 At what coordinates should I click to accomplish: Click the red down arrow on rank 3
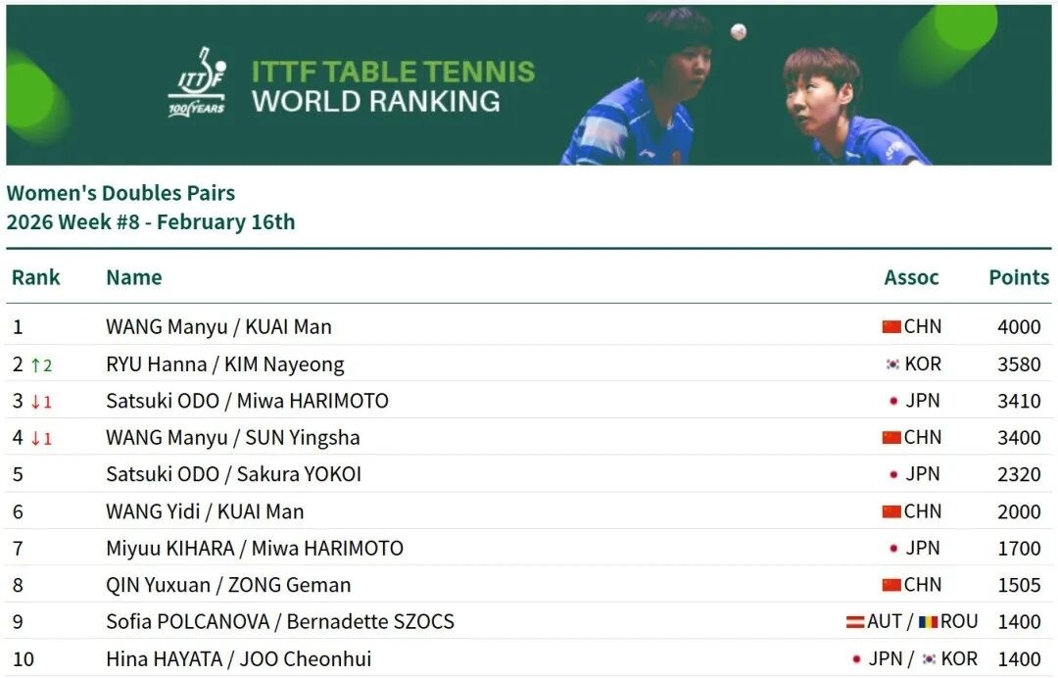[36, 402]
